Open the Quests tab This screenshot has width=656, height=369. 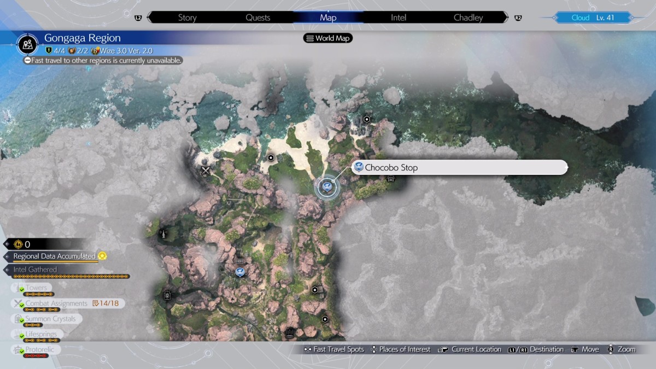(x=257, y=17)
